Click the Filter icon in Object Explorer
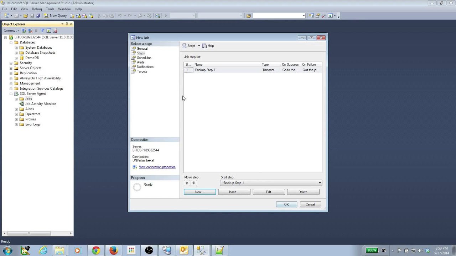 [x=42, y=31]
